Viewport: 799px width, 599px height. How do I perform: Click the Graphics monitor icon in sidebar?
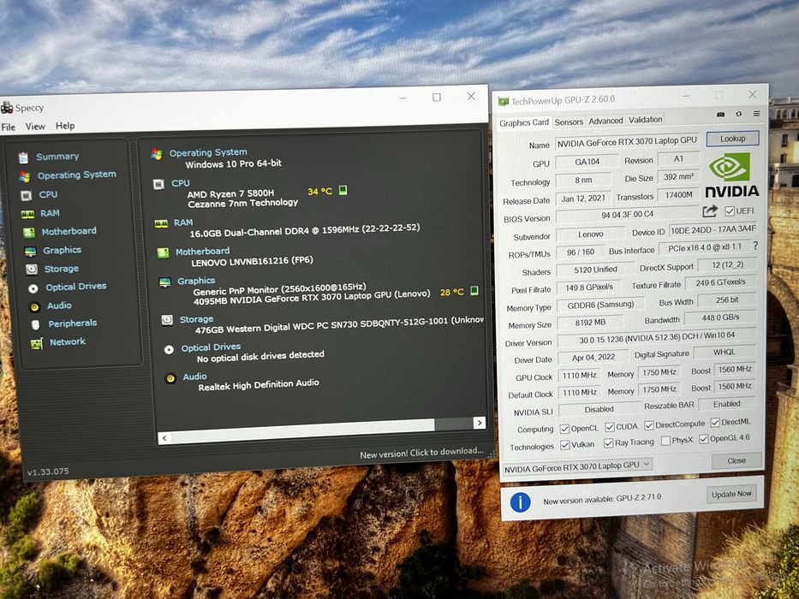point(31,252)
